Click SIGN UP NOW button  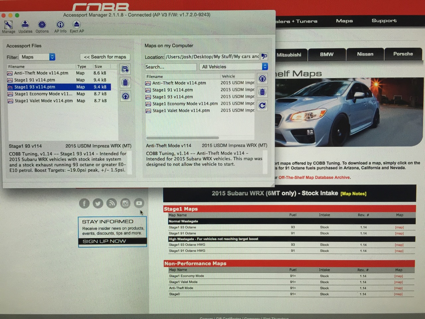point(113,241)
